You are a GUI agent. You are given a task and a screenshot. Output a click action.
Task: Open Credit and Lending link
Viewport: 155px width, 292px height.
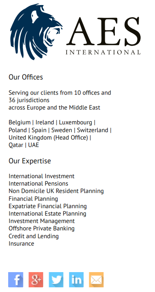(33, 236)
